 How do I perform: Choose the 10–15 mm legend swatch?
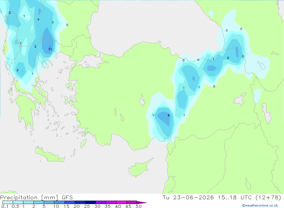click(x=59, y=202)
